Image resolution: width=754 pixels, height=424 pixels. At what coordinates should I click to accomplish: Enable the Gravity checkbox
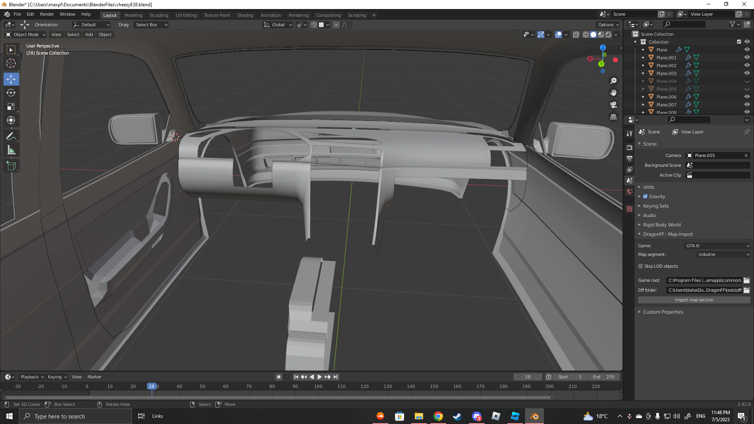click(645, 197)
